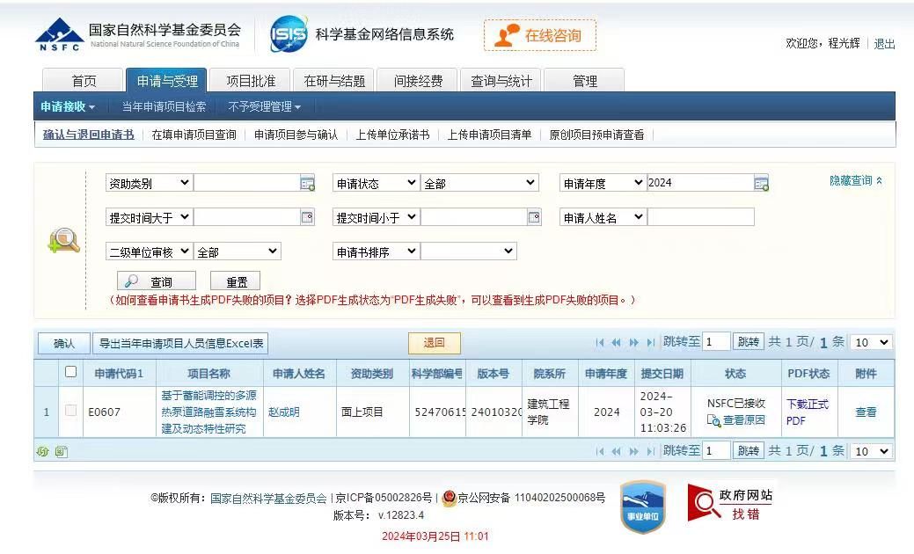Click the 申请年度 input showing 2024

click(x=700, y=183)
